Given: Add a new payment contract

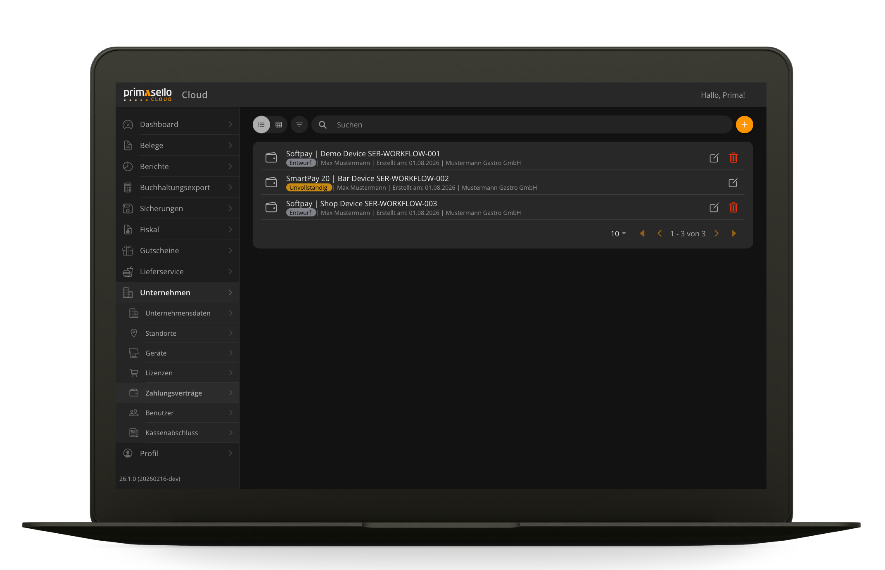Looking at the screenshot, I should point(744,125).
